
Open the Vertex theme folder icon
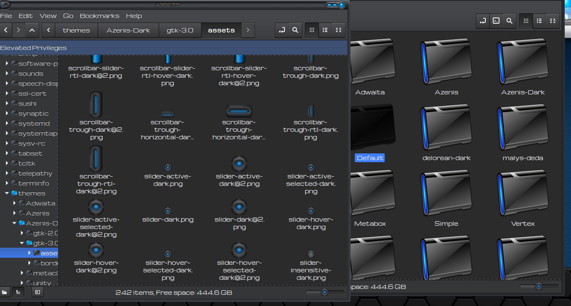point(522,194)
